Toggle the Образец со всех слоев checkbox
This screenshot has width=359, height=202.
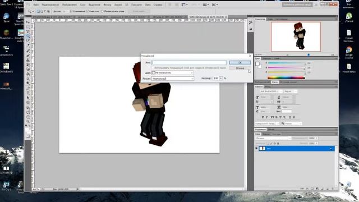(102, 11)
